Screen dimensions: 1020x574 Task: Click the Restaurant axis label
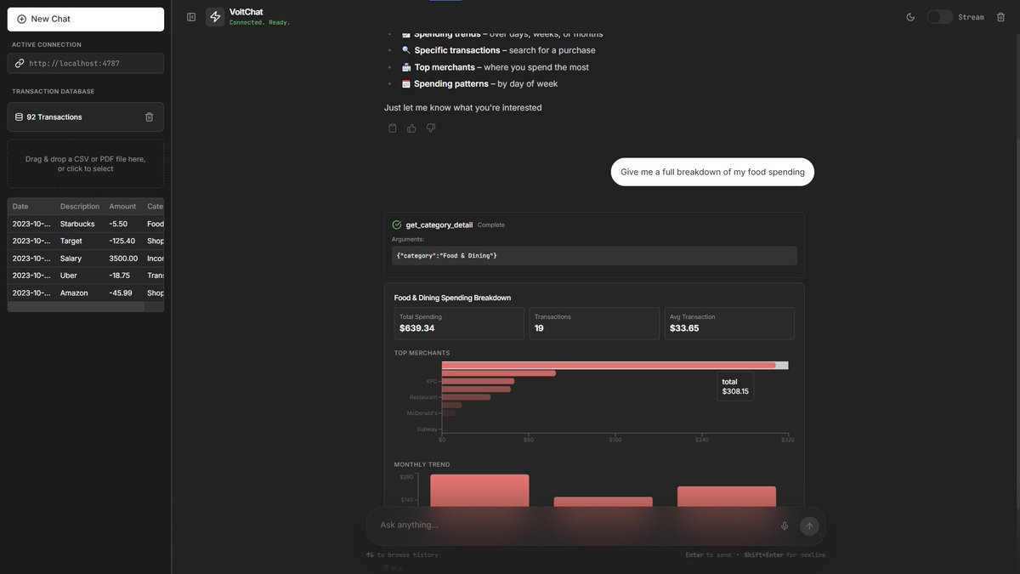423,397
